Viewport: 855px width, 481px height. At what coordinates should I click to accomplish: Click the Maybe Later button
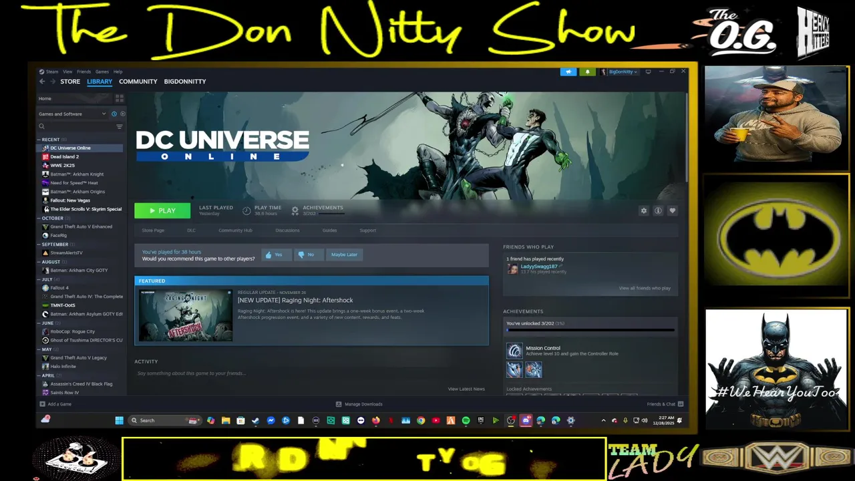point(344,255)
